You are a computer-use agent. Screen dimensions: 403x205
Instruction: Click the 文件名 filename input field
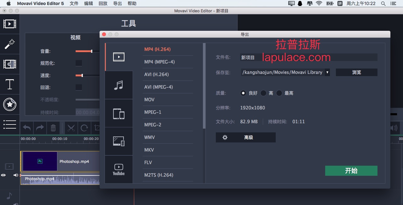(x=308, y=57)
